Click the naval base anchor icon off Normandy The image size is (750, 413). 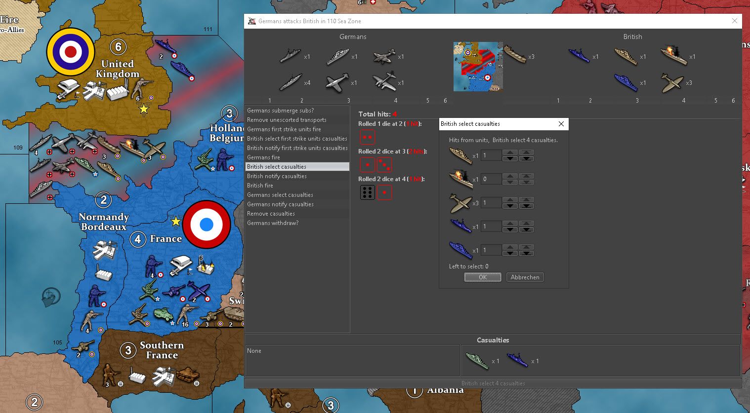[x=51, y=297]
